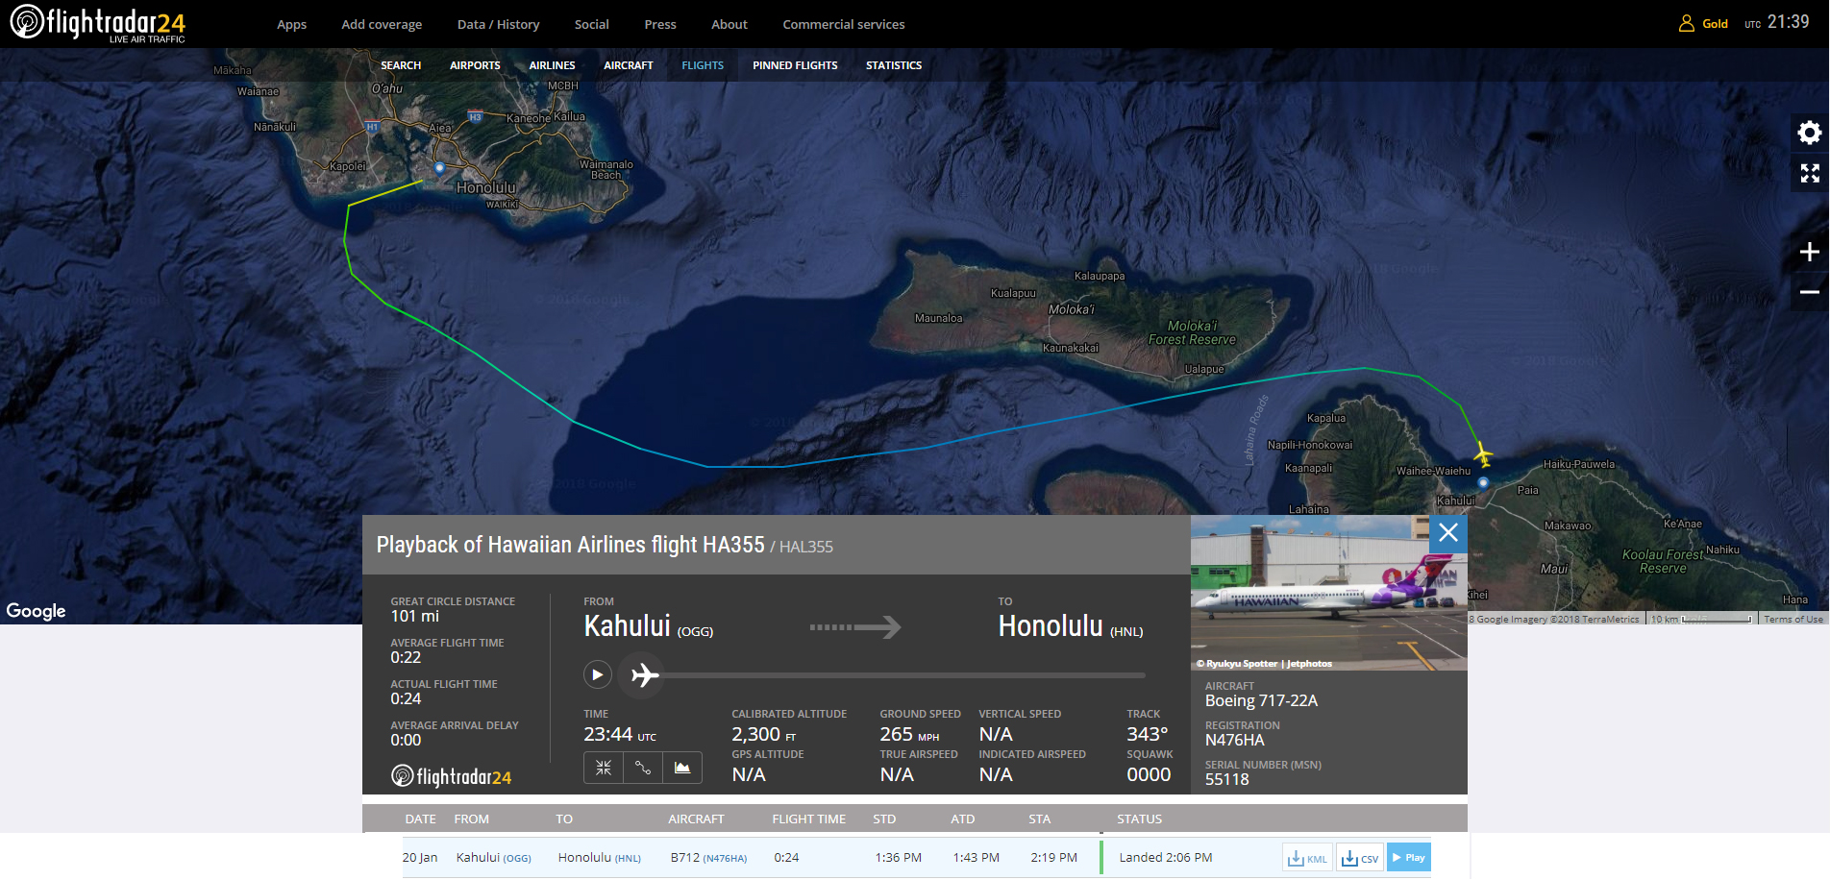This screenshot has height=880, width=1830.
Task: Switch to AIRCRAFT tab
Action: click(629, 65)
